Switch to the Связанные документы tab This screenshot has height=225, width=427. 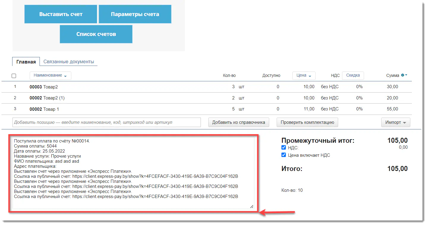coord(69,62)
